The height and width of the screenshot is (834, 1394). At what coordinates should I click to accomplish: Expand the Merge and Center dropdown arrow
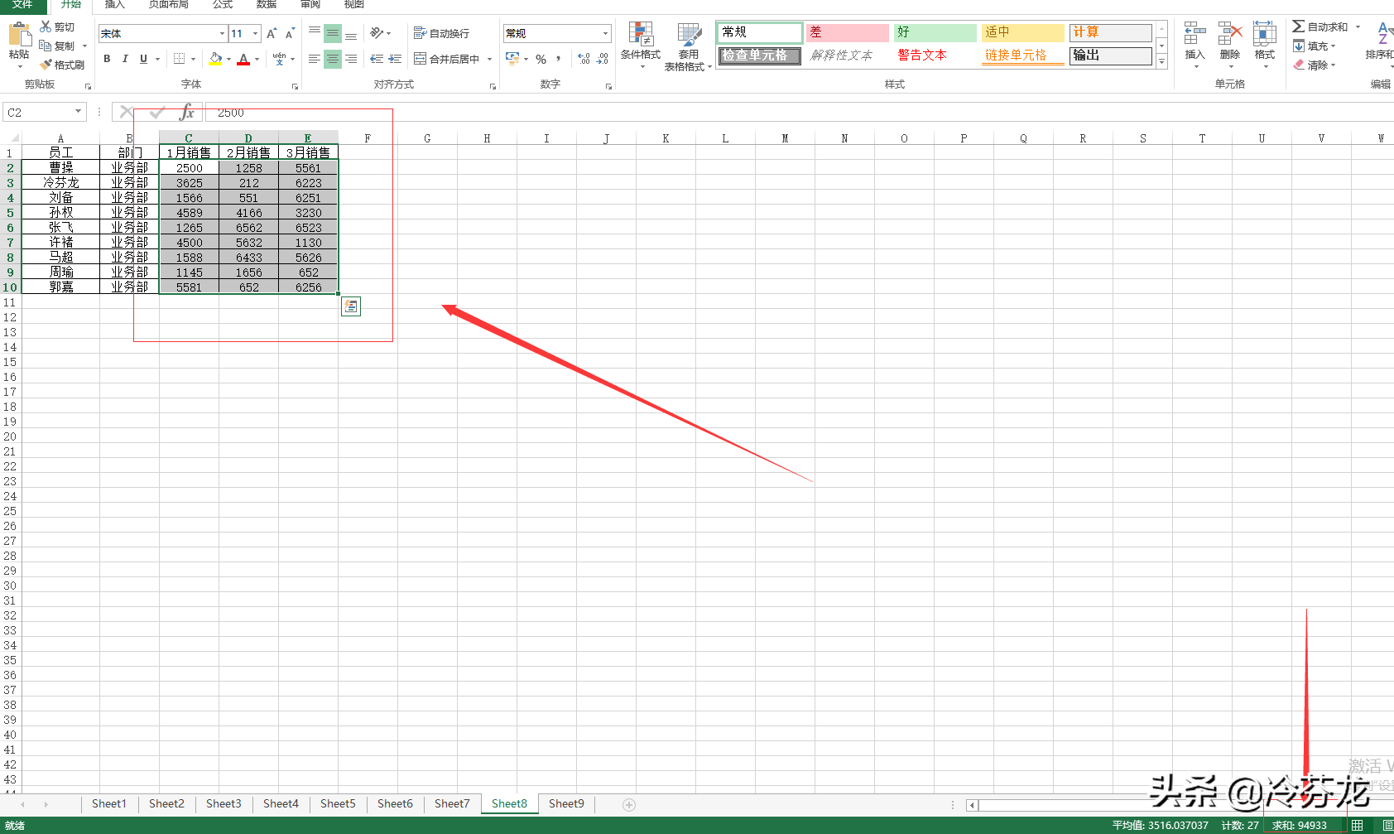(489, 59)
